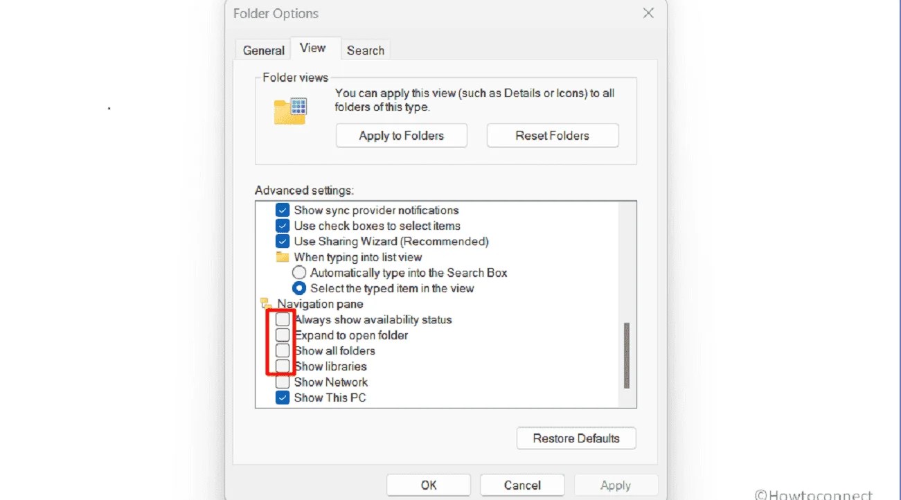Click the Navigation pane tree icon

pyautogui.click(x=266, y=303)
